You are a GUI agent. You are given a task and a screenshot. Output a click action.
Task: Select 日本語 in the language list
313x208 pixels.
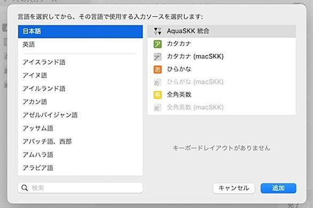coord(80,31)
